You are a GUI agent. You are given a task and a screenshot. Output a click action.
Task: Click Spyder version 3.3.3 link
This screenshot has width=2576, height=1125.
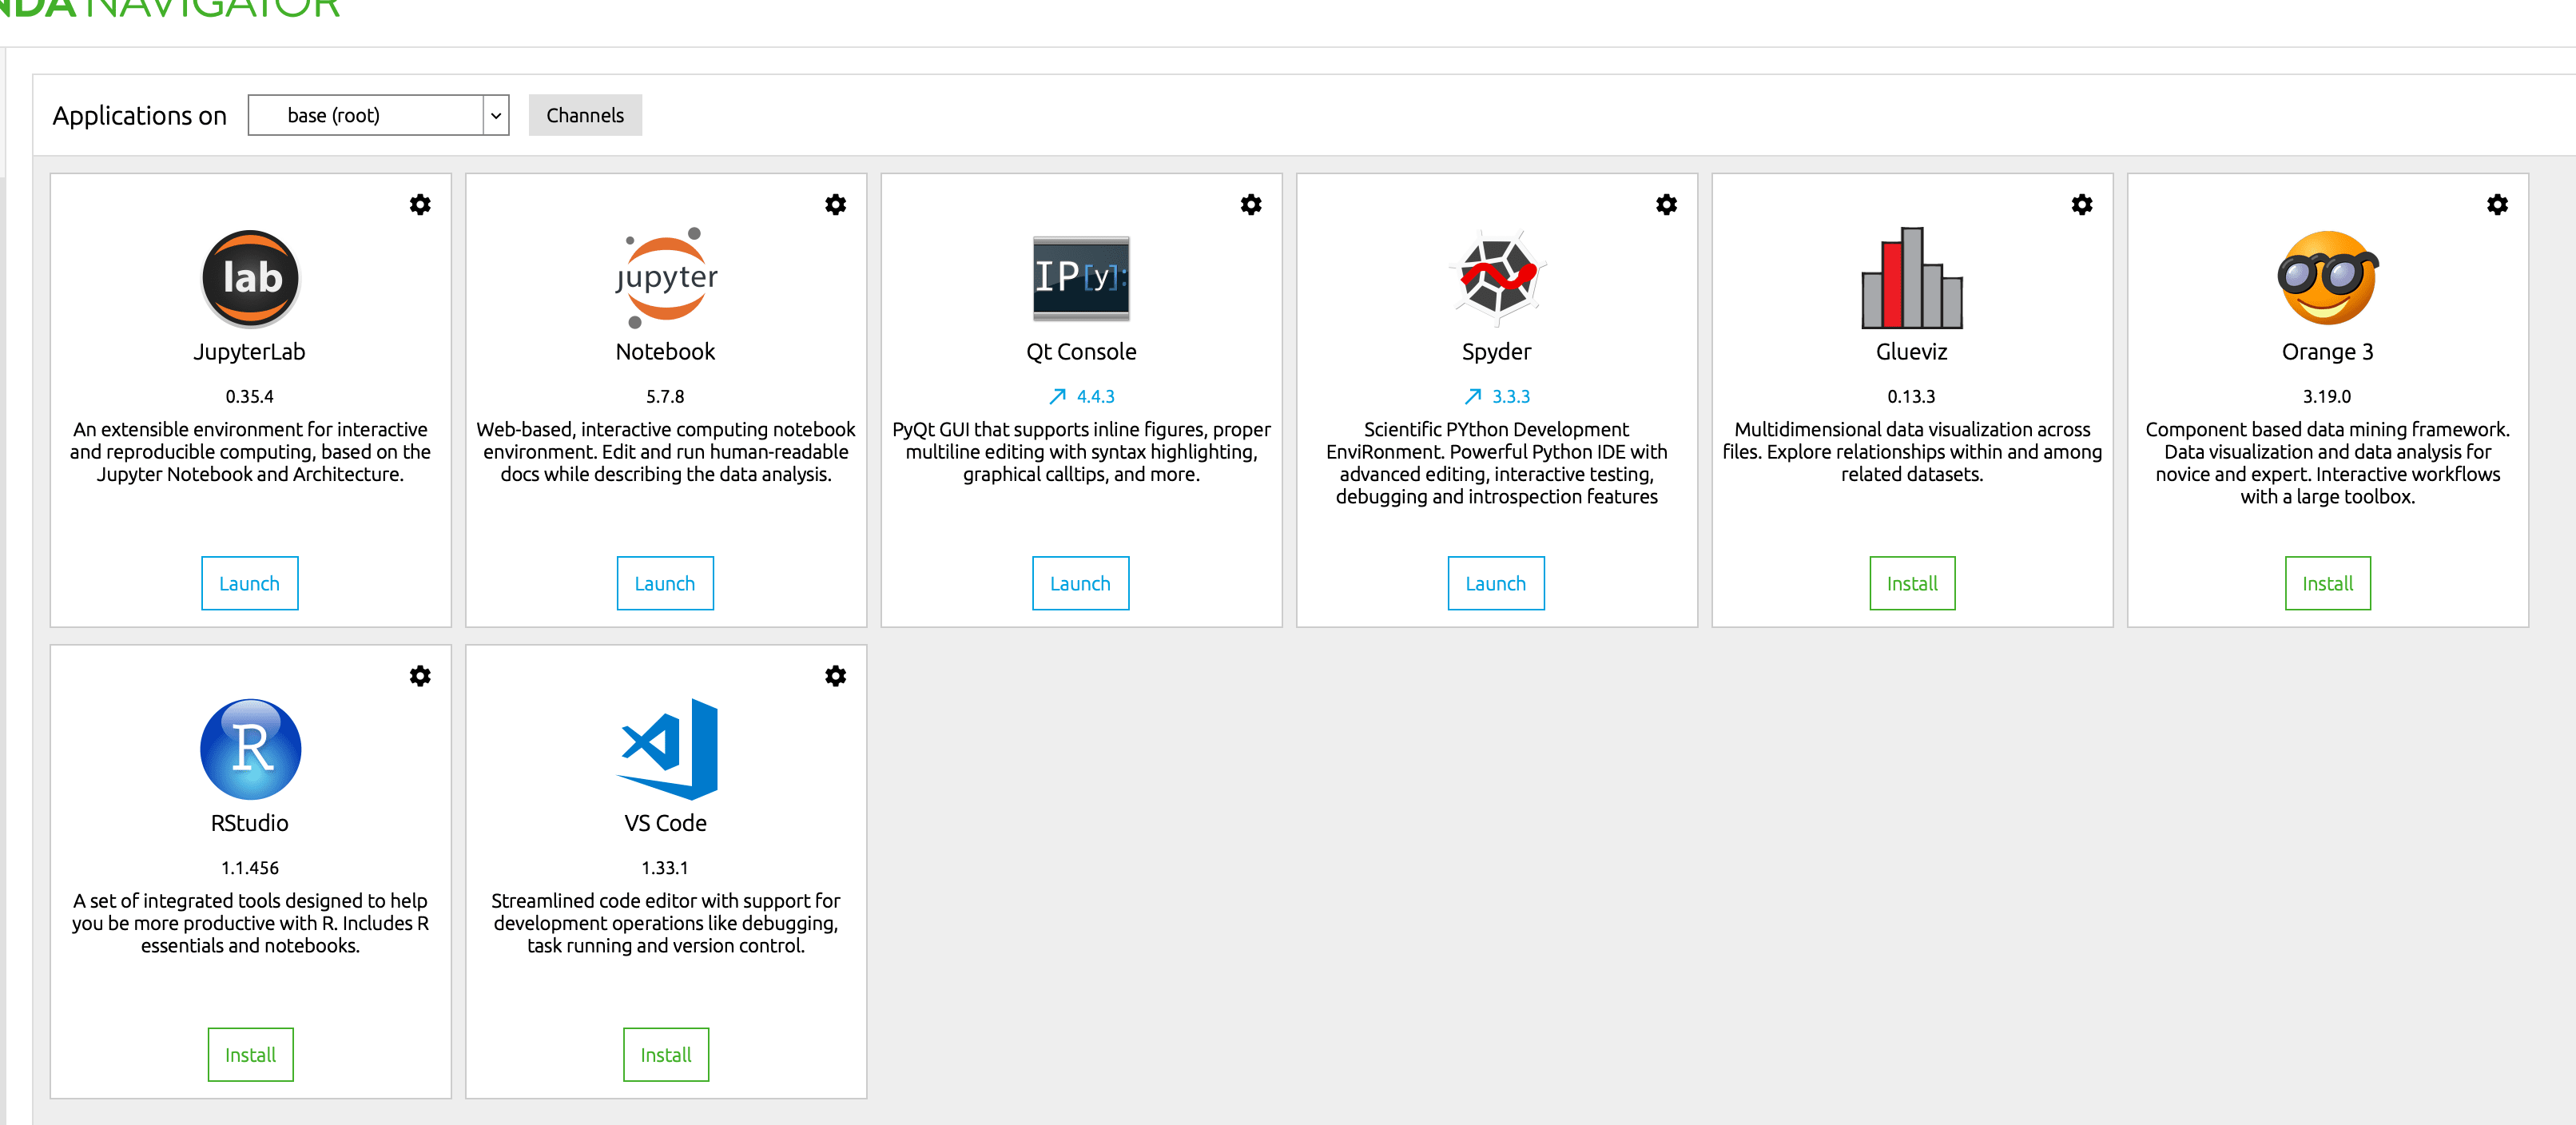pos(1511,397)
